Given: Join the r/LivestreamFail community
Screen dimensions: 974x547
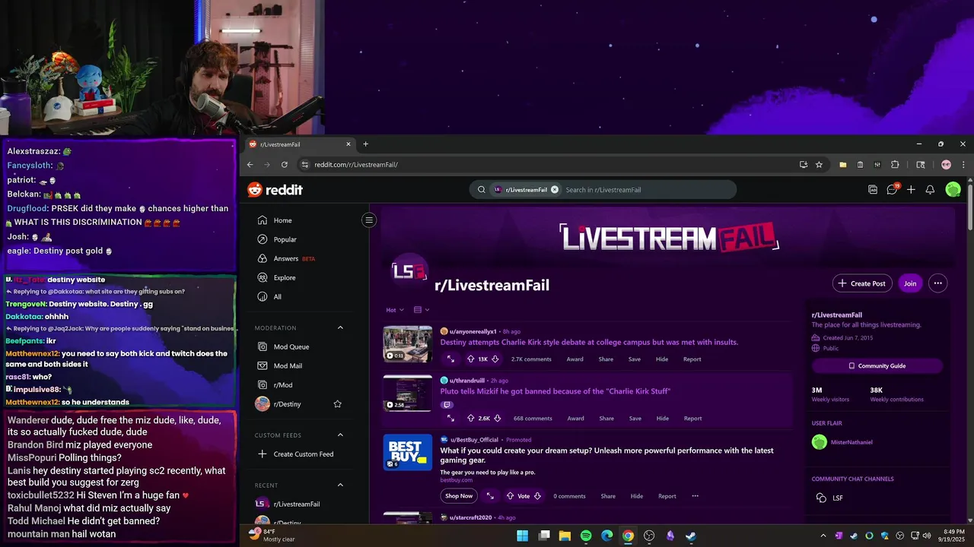Looking at the screenshot, I should [910, 283].
